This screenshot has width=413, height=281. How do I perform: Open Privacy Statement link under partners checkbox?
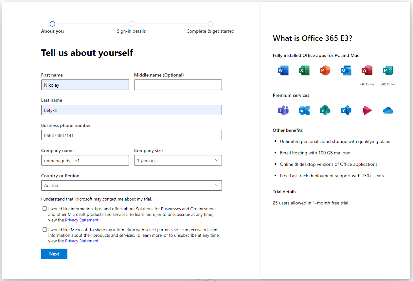coord(82,241)
